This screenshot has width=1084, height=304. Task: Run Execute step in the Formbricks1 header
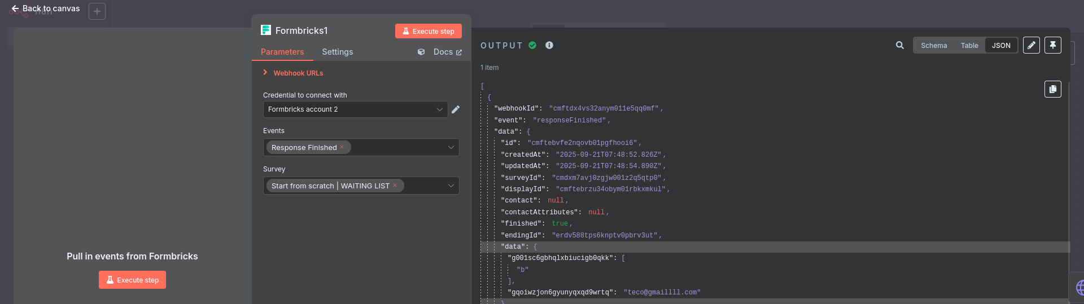coord(429,31)
